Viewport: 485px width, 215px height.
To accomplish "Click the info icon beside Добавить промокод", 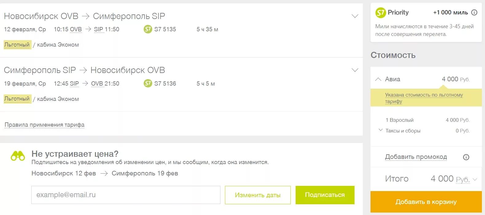I will [466, 157].
